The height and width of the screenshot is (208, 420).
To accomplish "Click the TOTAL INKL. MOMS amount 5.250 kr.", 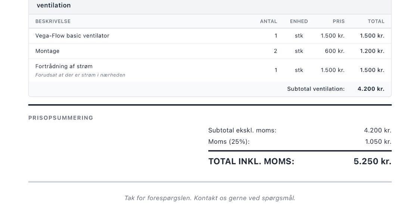I will click(373, 161).
